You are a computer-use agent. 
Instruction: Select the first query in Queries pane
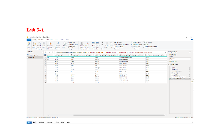pos(35,55)
